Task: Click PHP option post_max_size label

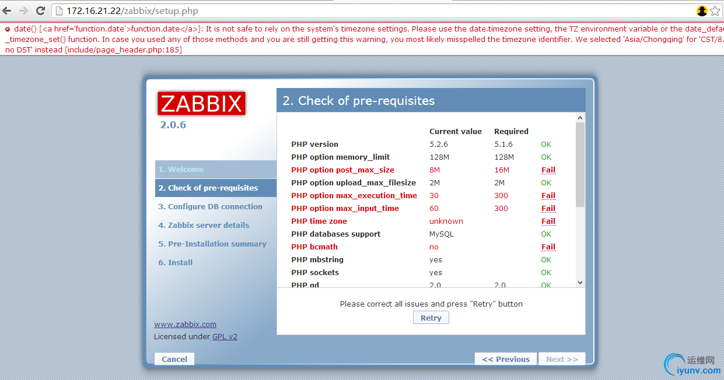Action: pos(342,170)
